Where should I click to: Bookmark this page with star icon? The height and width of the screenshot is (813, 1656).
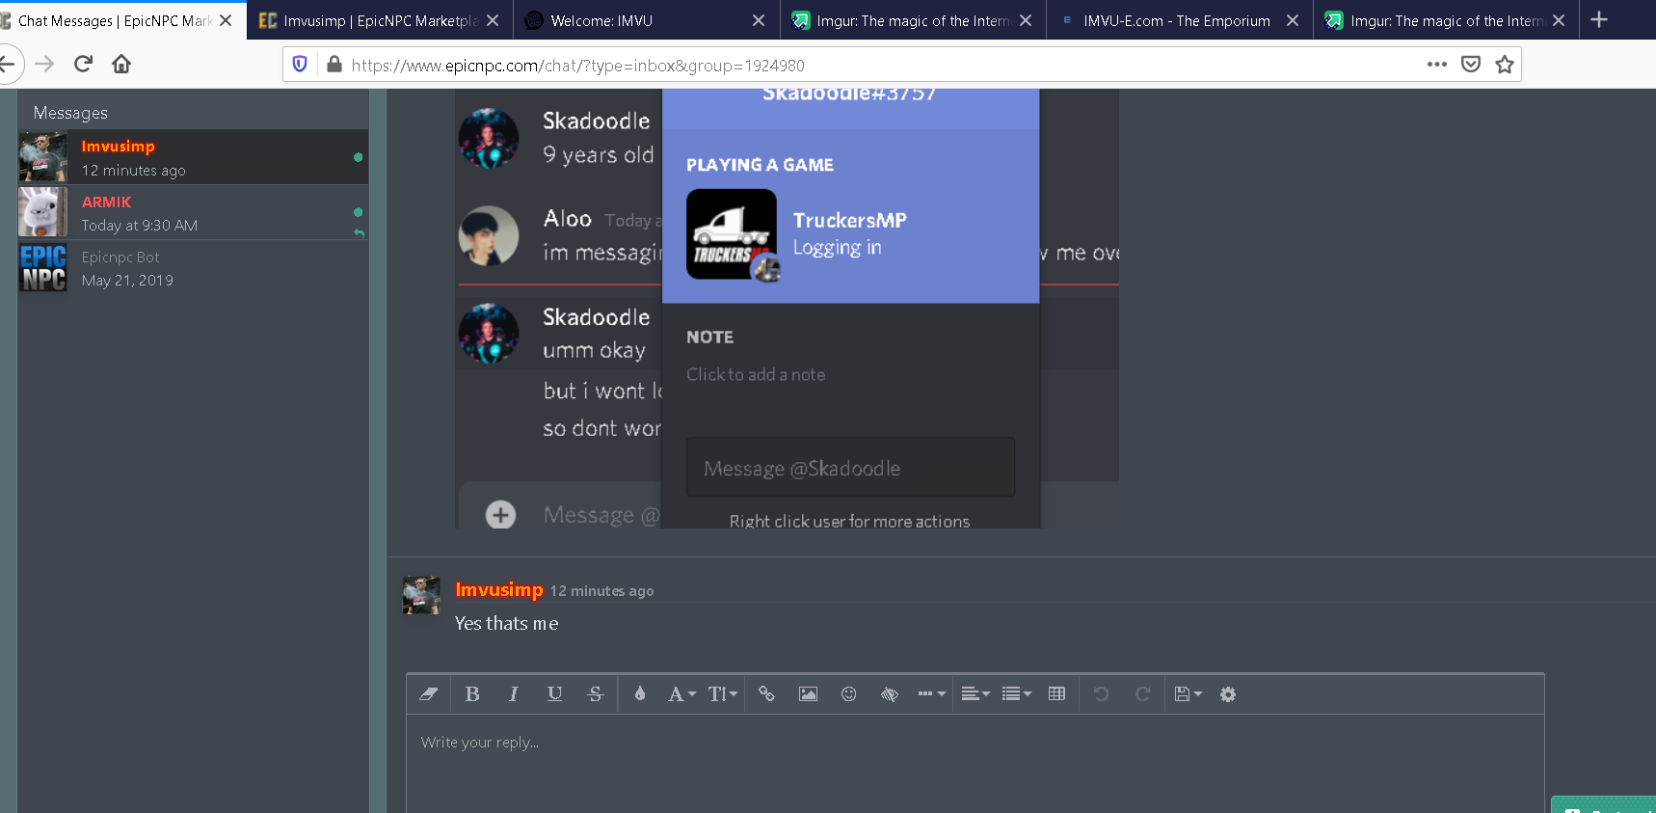pos(1505,65)
